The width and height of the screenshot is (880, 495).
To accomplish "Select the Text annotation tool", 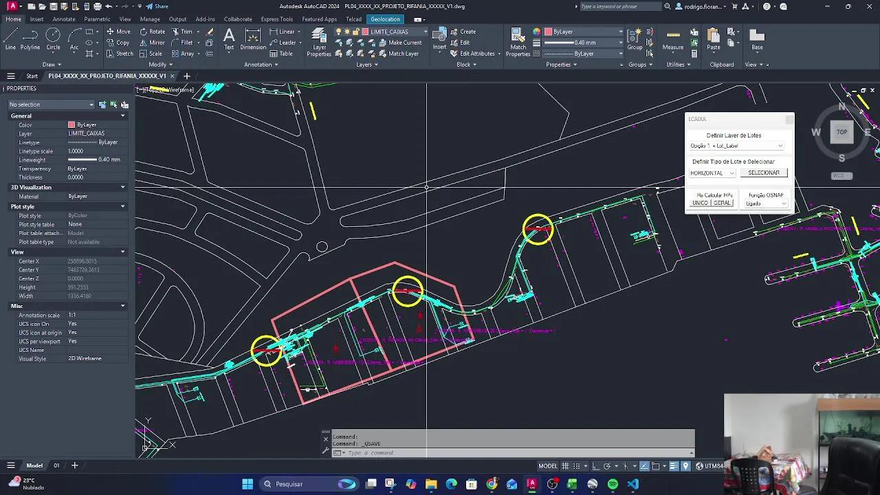I will [x=229, y=38].
